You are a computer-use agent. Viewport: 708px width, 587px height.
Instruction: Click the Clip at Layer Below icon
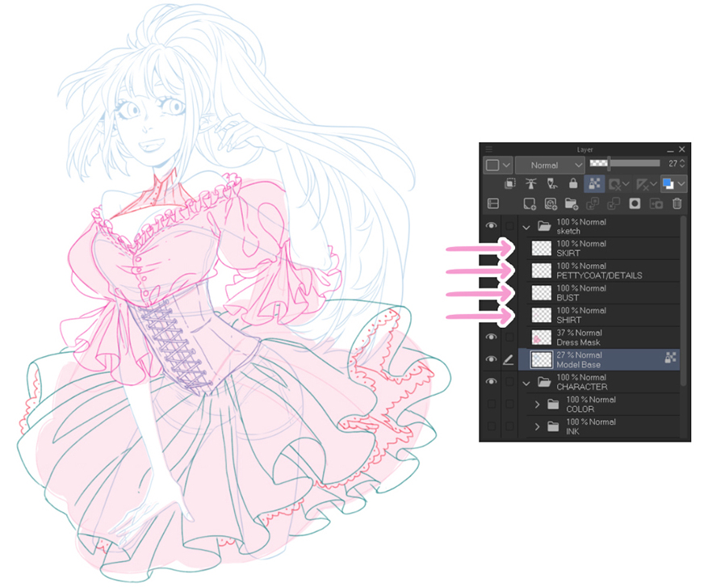pos(512,183)
